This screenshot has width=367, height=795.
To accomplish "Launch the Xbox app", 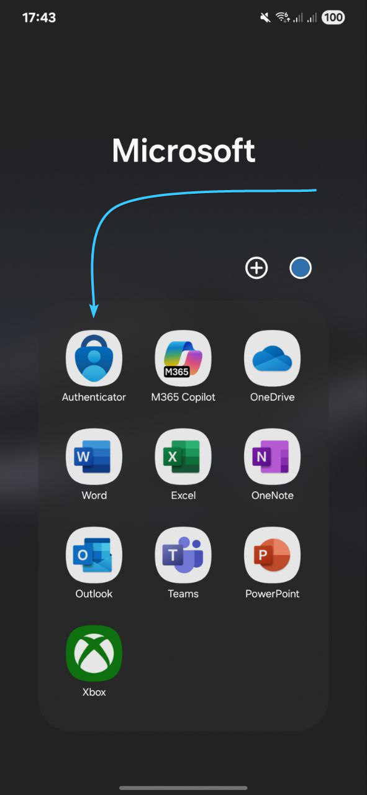I will point(94,653).
